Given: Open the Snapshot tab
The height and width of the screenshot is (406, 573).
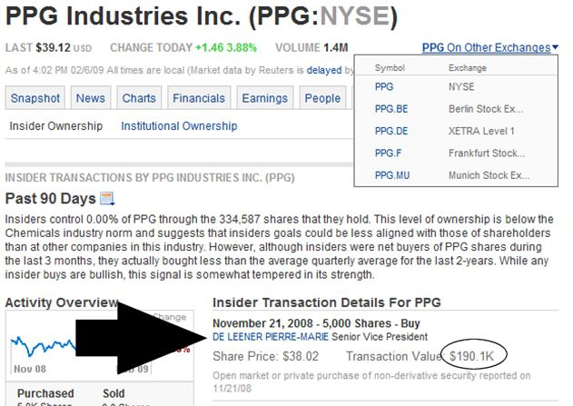Looking at the screenshot, I should [x=35, y=98].
